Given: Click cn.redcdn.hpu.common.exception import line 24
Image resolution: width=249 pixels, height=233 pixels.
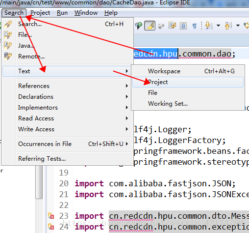Looking at the screenshot, I should (179, 227).
